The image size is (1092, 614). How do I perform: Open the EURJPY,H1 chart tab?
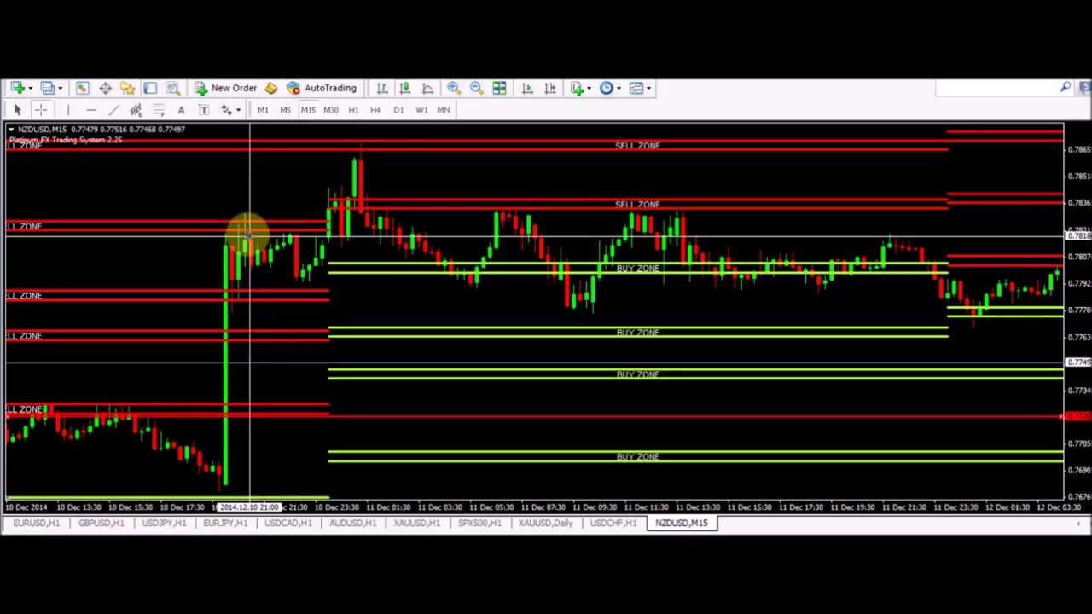tap(225, 523)
